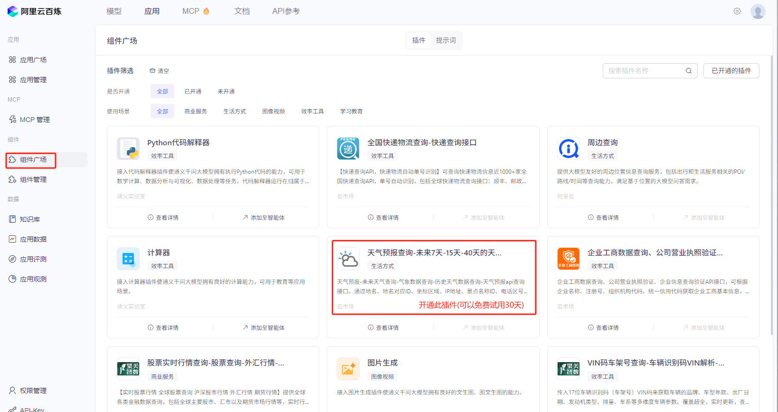The image size is (778, 412).
Task: View details of 周边查询
Action: coord(603,217)
